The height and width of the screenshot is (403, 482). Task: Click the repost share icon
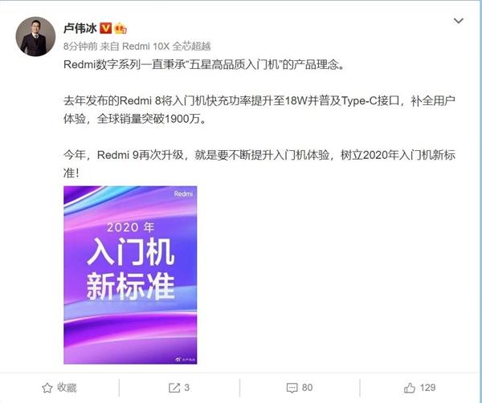[174, 388]
